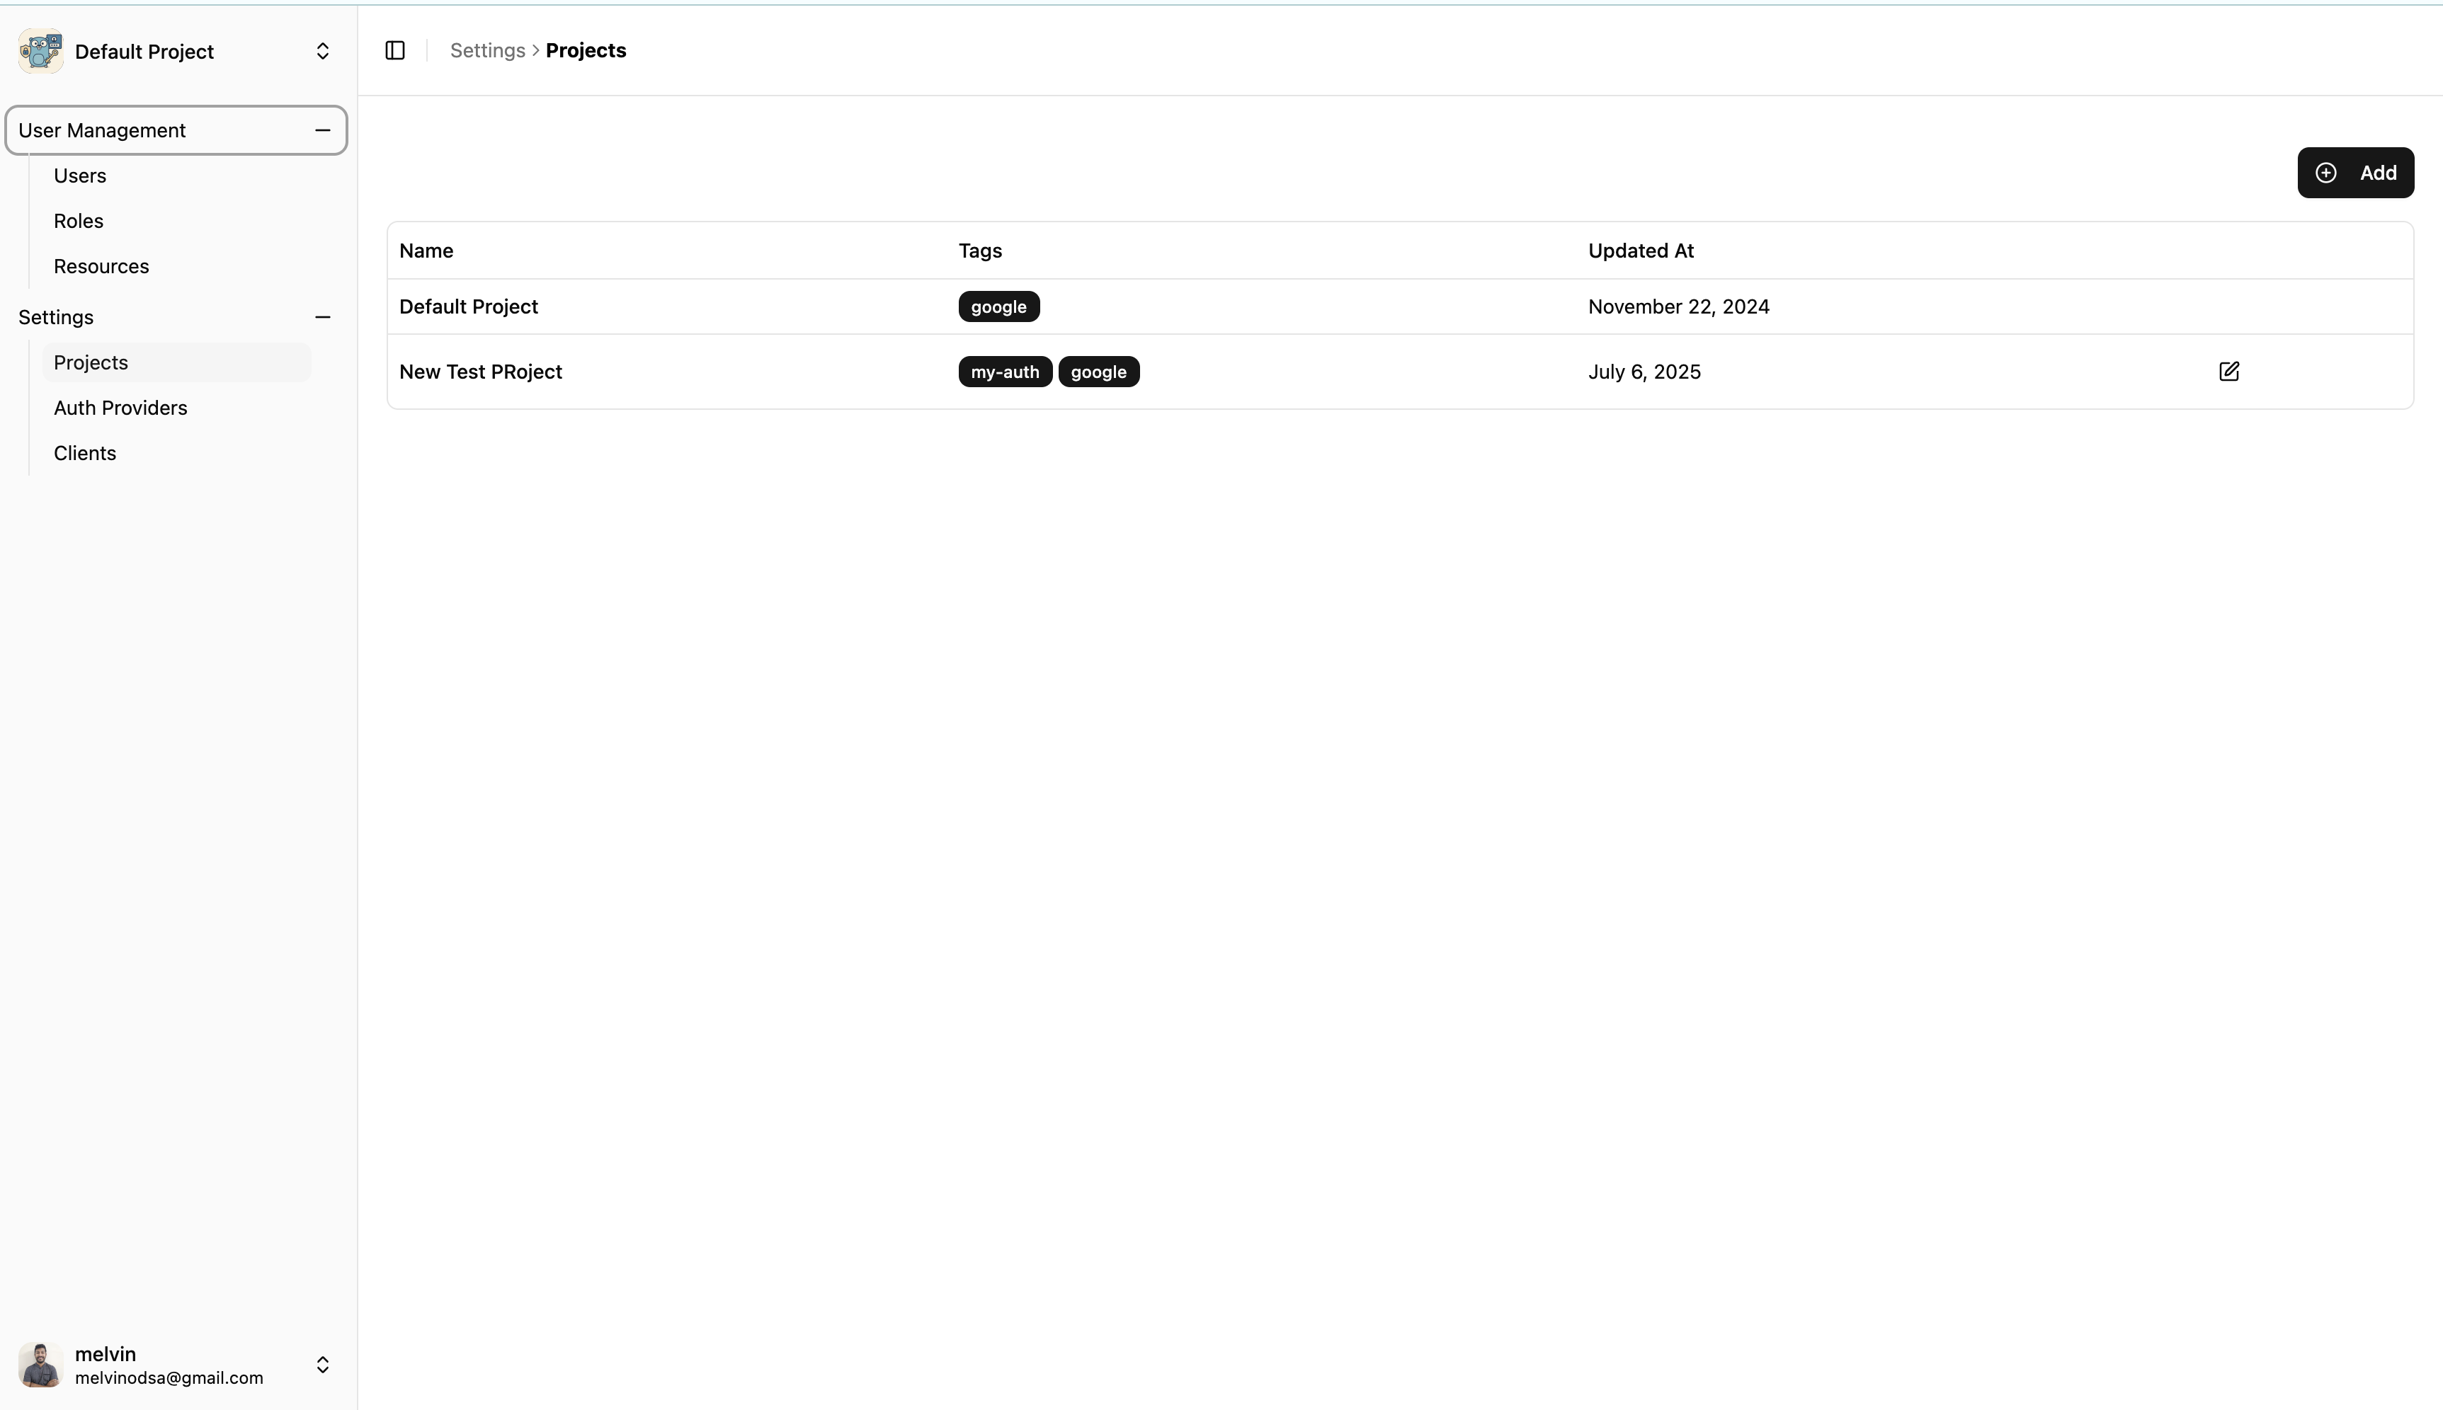This screenshot has width=2443, height=1410.
Task: Collapse the Settings section
Action: pyautogui.click(x=323, y=316)
